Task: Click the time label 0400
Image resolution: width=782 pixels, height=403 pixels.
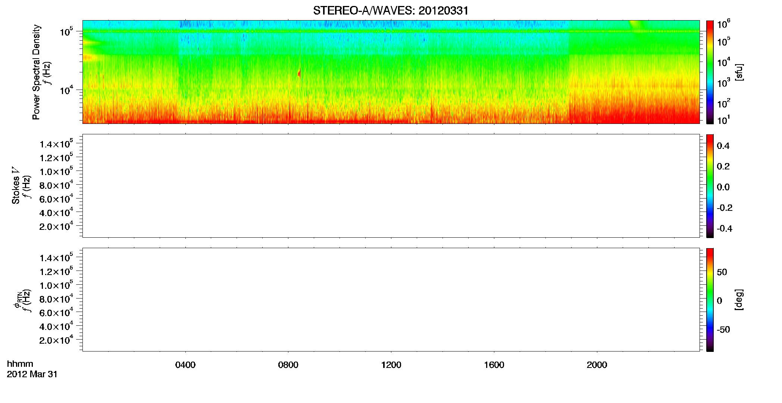Action: [185, 365]
